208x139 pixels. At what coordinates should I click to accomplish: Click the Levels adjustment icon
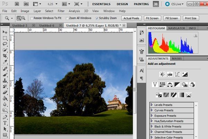pyautogui.click(x=170, y=74)
